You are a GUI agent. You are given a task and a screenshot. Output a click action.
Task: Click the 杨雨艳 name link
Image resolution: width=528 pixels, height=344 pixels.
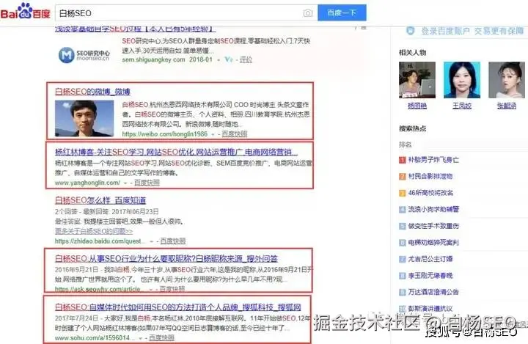[x=417, y=106]
